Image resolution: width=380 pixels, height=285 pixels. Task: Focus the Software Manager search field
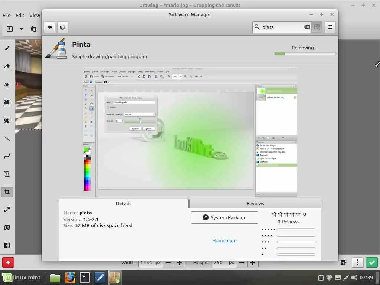[x=281, y=27]
